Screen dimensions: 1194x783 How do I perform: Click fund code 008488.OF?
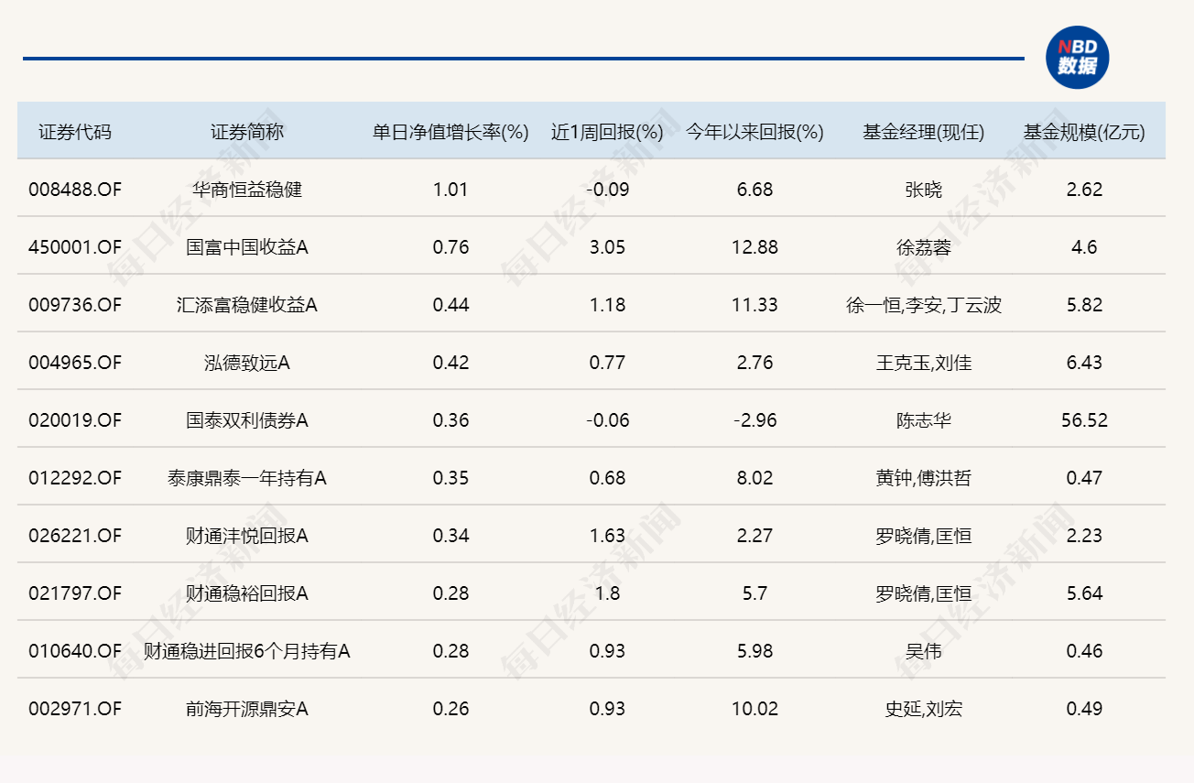point(75,190)
